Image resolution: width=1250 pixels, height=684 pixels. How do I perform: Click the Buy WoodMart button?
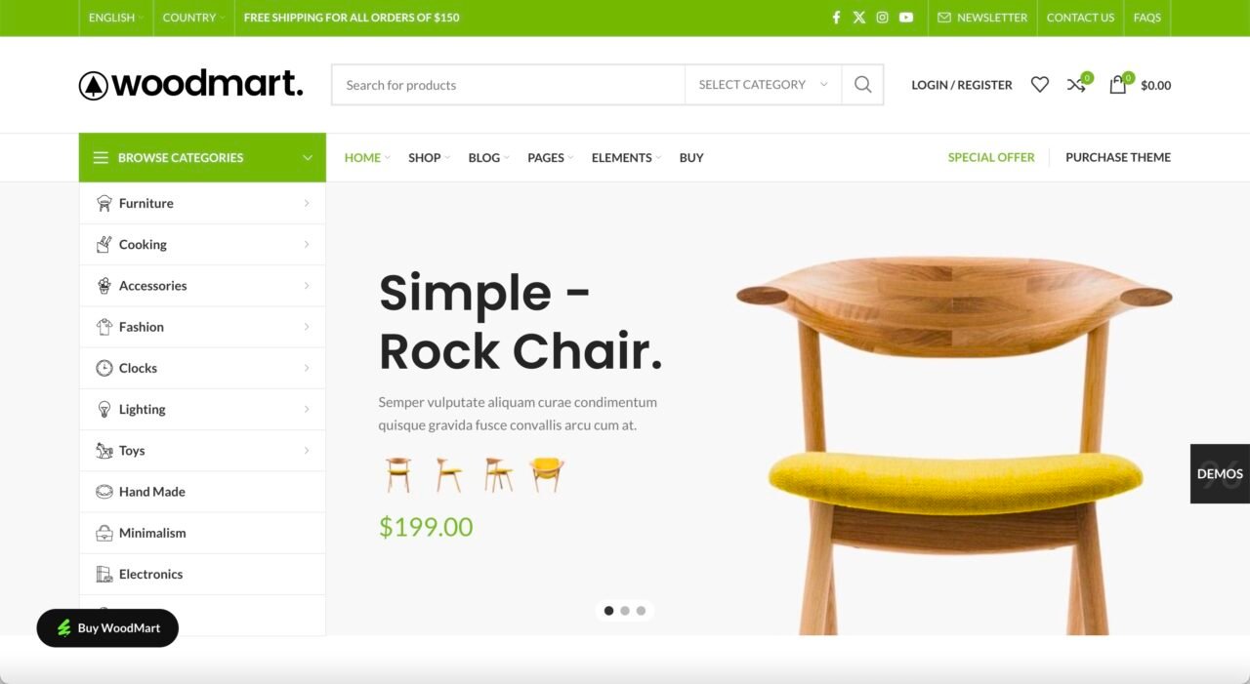click(x=107, y=628)
